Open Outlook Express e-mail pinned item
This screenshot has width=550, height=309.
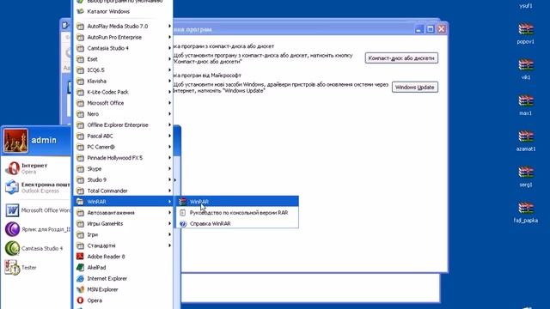(x=37, y=187)
